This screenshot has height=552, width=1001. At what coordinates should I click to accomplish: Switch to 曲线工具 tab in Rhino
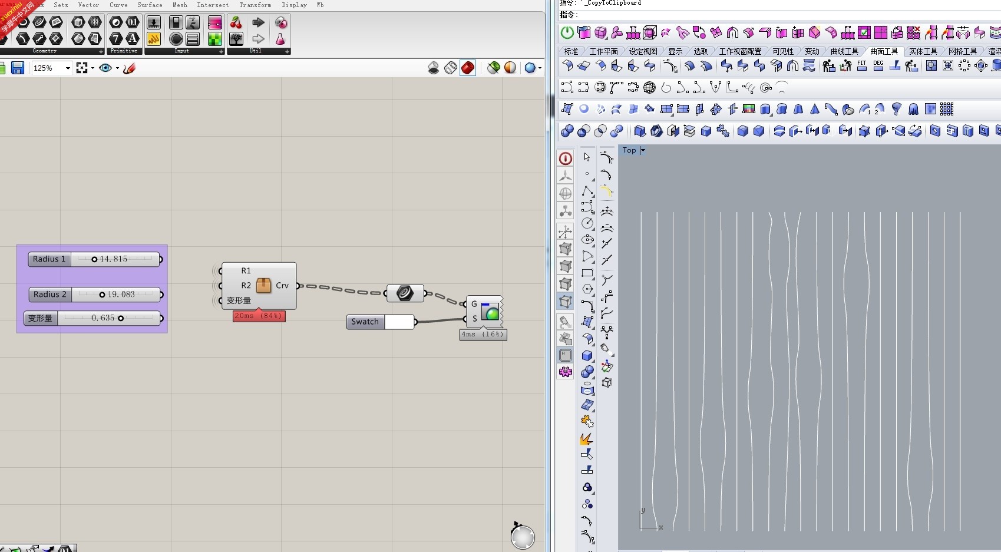coord(844,51)
